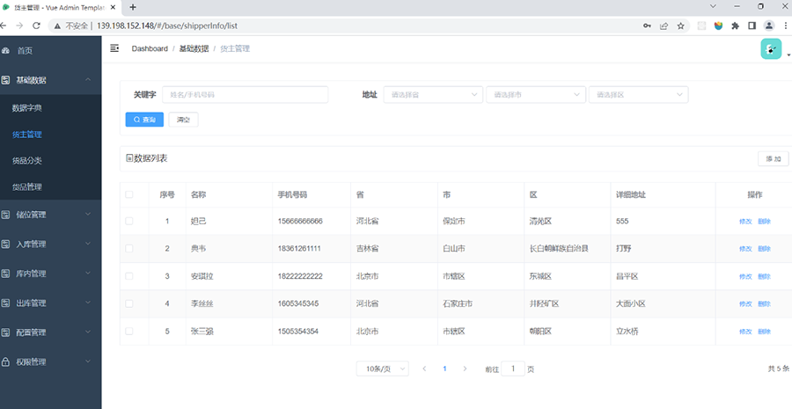Check the row for 李丝丝

pyautogui.click(x=128, y=303)
